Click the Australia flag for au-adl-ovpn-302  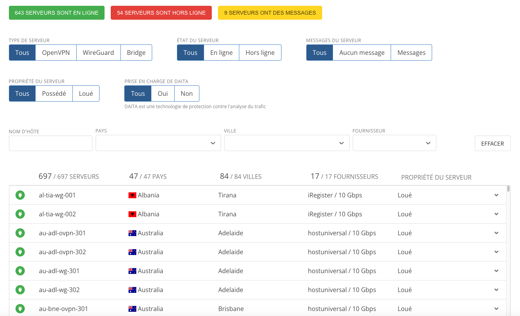click(132, 252)
